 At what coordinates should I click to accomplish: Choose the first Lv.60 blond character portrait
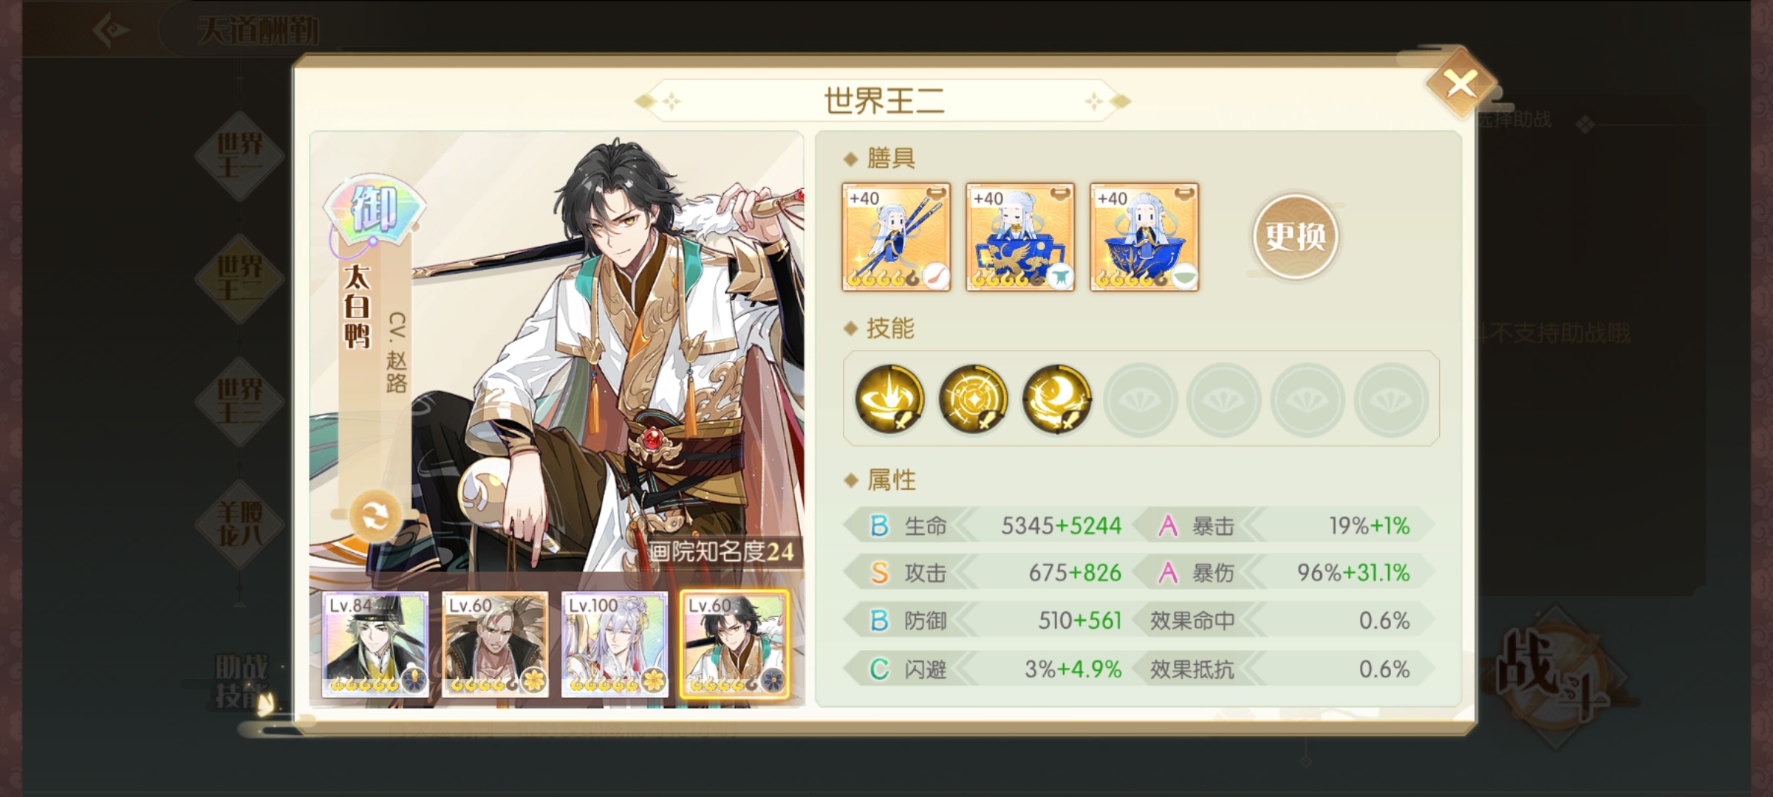tap(495, 644)
